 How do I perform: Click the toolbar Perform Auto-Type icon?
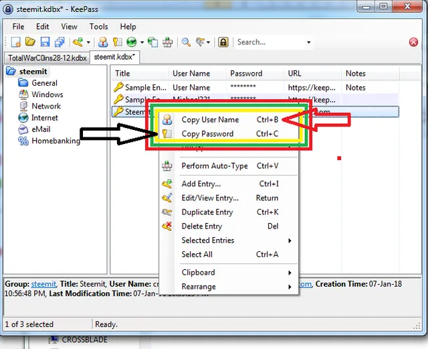tap(167, 42)
